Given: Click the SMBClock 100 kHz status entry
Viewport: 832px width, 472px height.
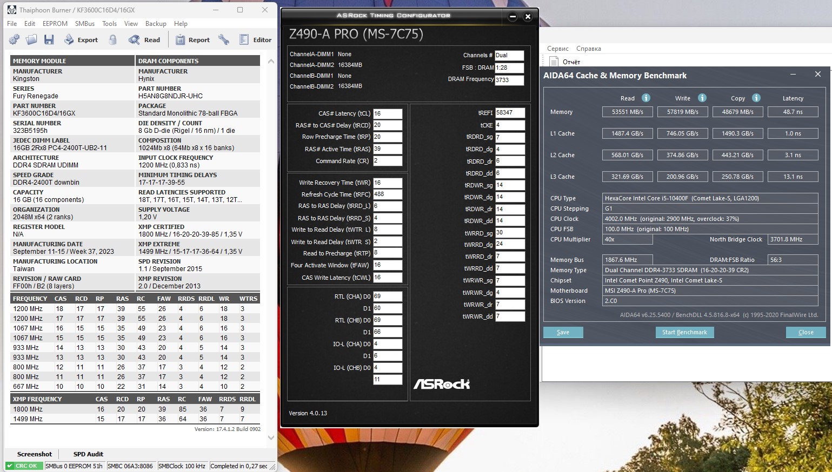Looking at the screenshot, I should pos(182,466).
